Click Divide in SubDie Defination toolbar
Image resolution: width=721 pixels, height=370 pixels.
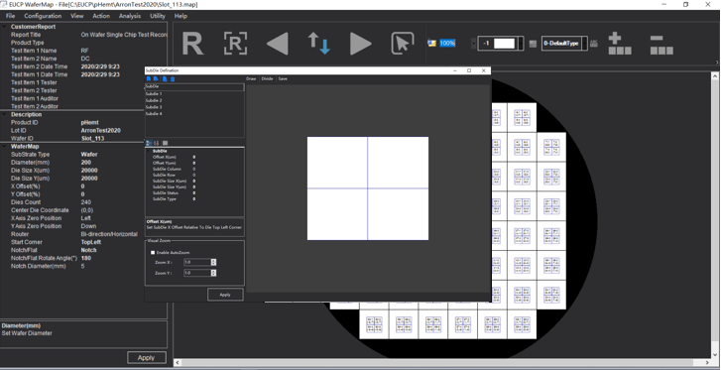(x=267, y=78)
